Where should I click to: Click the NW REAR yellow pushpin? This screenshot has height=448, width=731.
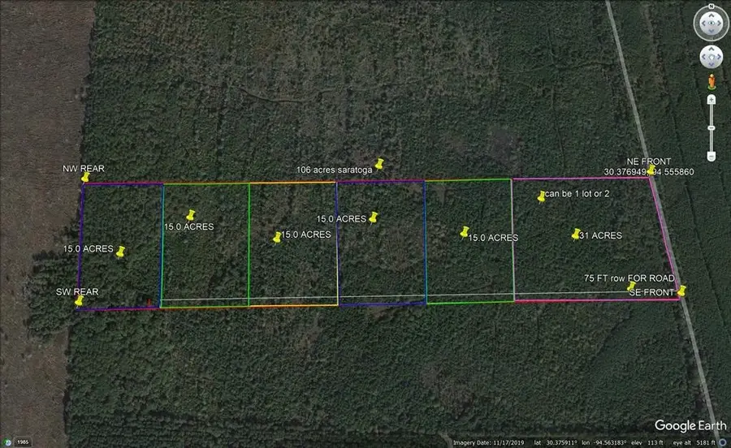[85, 178]
